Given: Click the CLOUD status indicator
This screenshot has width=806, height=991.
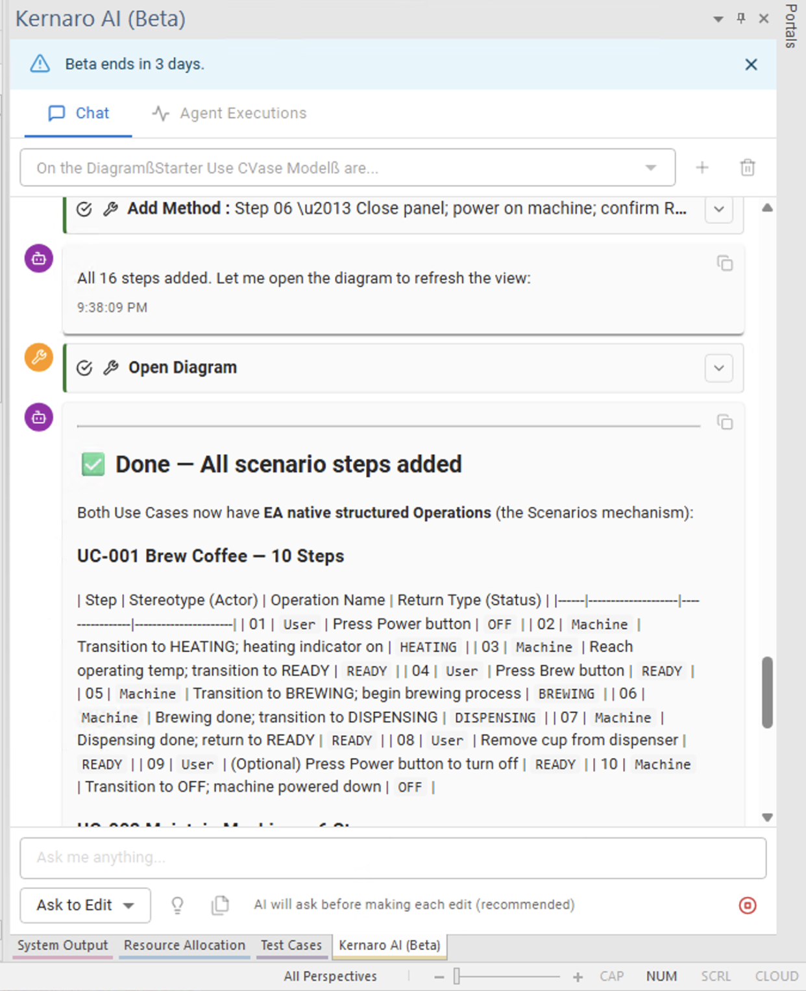Looking at the screenshot, I should tap(776, 976).
